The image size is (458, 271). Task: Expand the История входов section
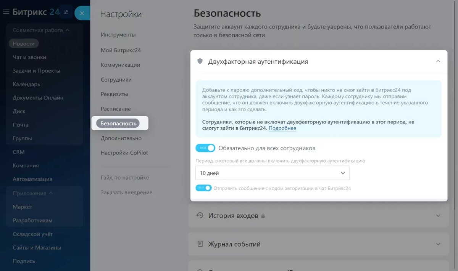tap(438, 215)
